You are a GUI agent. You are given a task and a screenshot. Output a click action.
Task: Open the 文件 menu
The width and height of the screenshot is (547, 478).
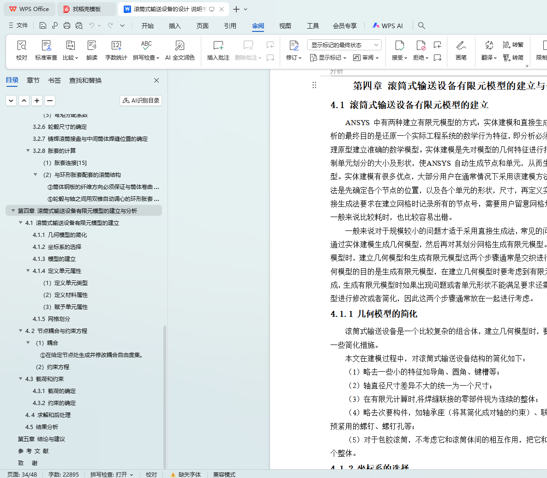click(x=18, y=25)
